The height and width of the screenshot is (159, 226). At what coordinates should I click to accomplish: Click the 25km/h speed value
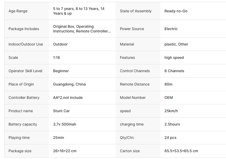pos(171,111)
